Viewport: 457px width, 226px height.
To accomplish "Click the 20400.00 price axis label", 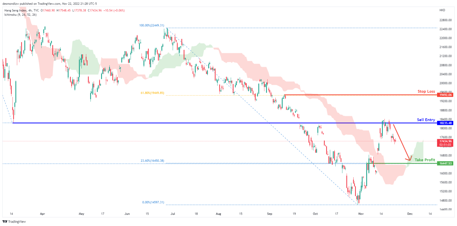I will [x=446, y=74].
